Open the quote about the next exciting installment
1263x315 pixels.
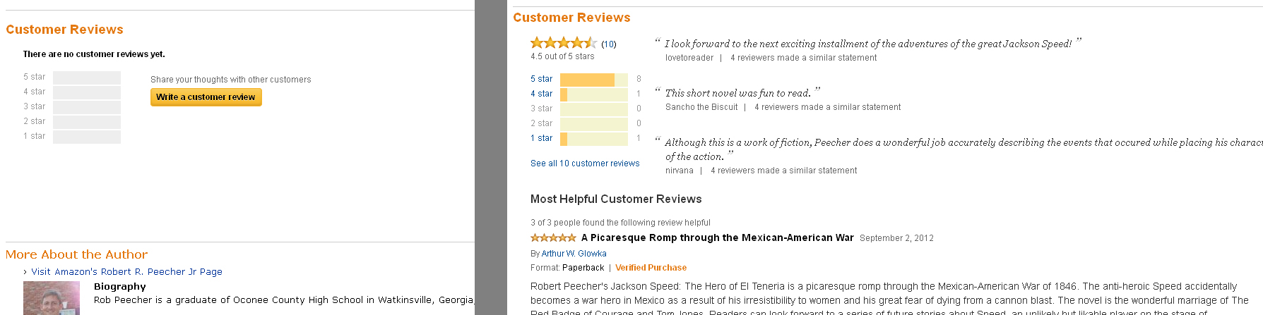868,44
